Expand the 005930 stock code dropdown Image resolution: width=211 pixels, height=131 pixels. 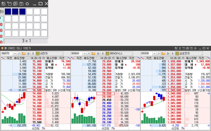click(x=155, y=53)
